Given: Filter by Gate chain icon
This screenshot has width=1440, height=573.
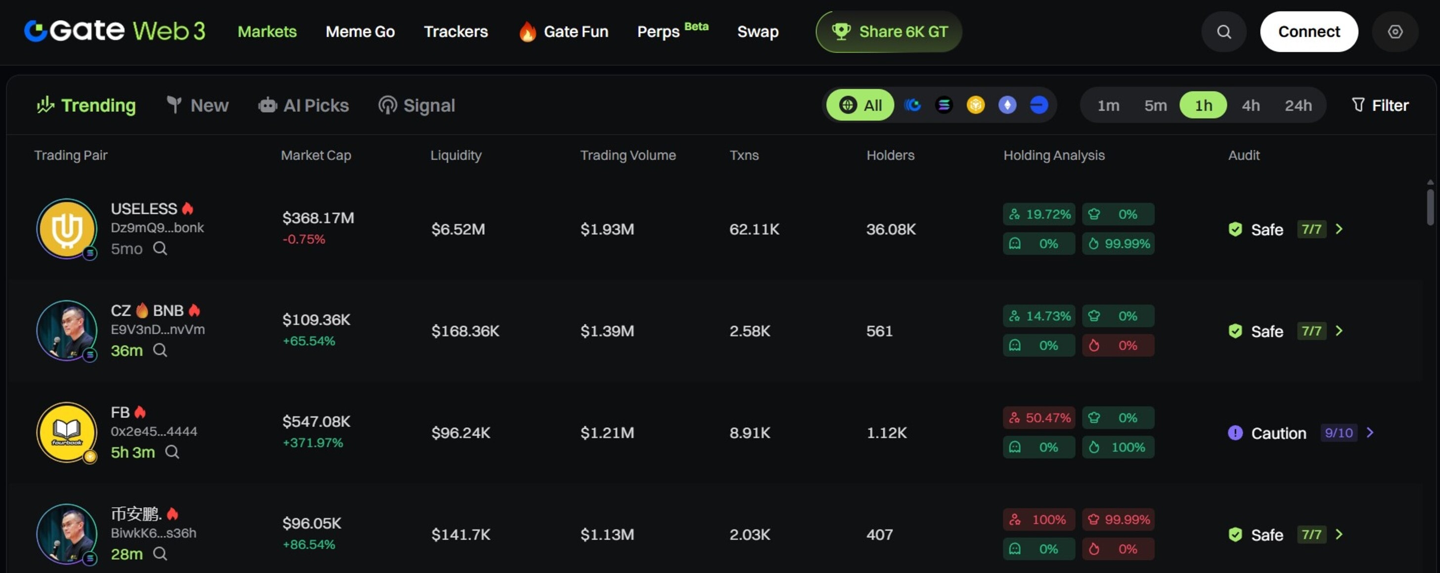Looking at the screenshot, I should [x=912, y=105].
